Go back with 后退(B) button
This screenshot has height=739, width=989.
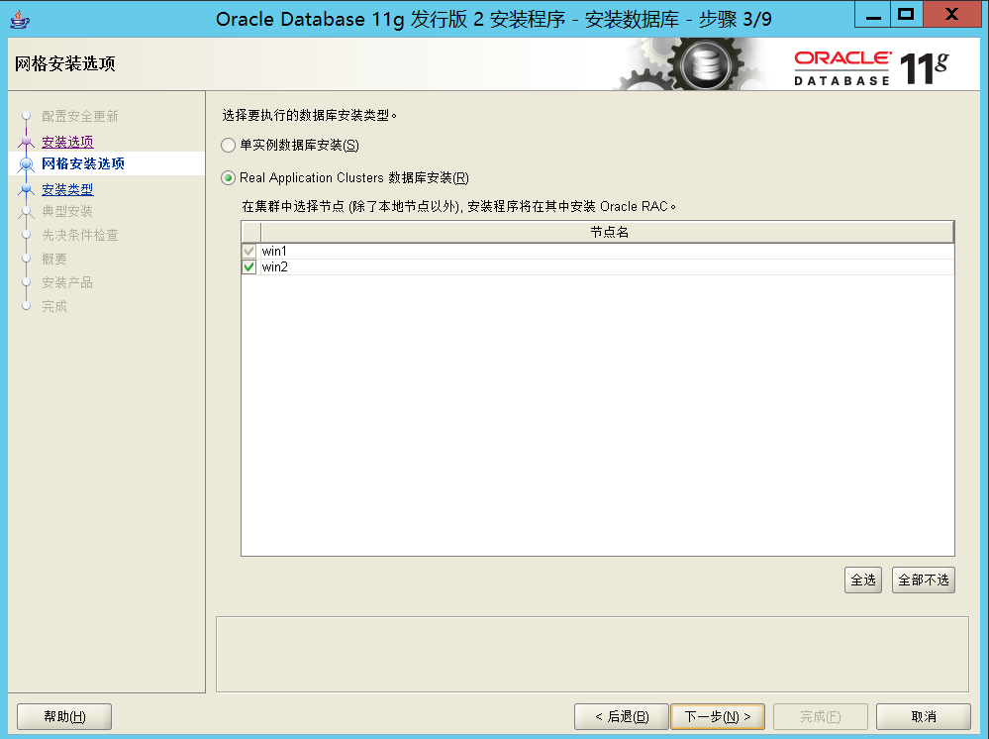(x=622, y=716)
